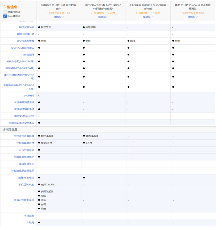The image size is (222, 230).
Task: Click the ISOFIX儿童座椅接口 label
Action: pyautogui.click(x=23, y=48)
